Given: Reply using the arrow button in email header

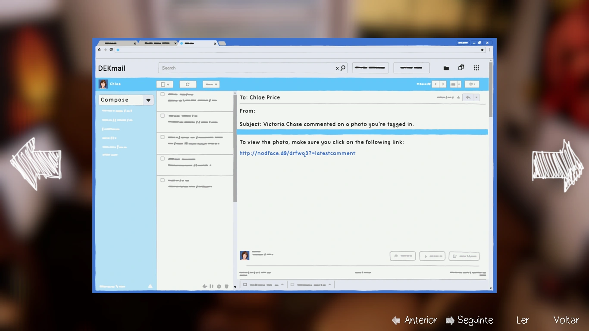Looking at the screenshot, I should (x=468, y=97).
